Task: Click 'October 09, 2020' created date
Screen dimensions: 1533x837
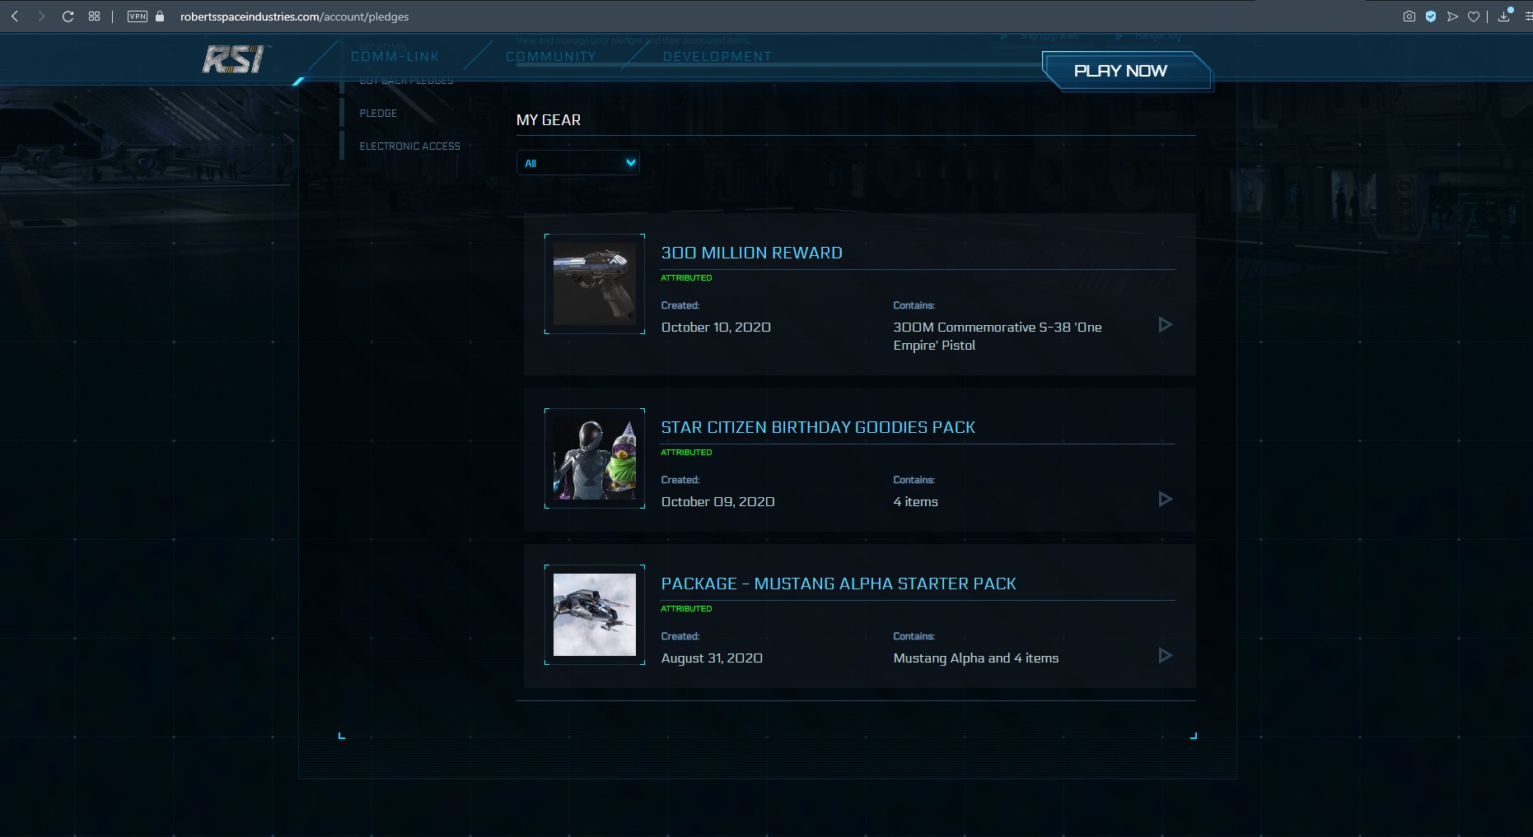Action: [x=717, y=502]
